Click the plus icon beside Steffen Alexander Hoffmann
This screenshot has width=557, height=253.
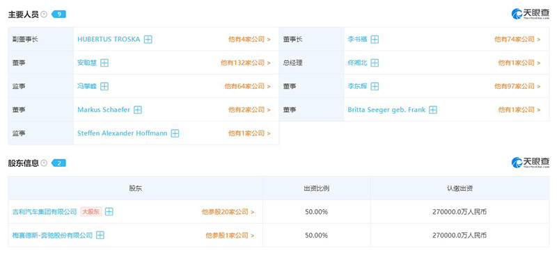click(x=175, y=133)
